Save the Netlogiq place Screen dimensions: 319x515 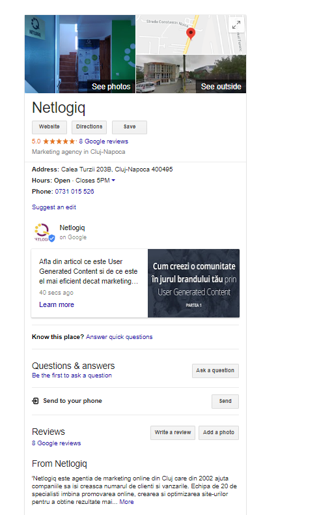[130, 127]
